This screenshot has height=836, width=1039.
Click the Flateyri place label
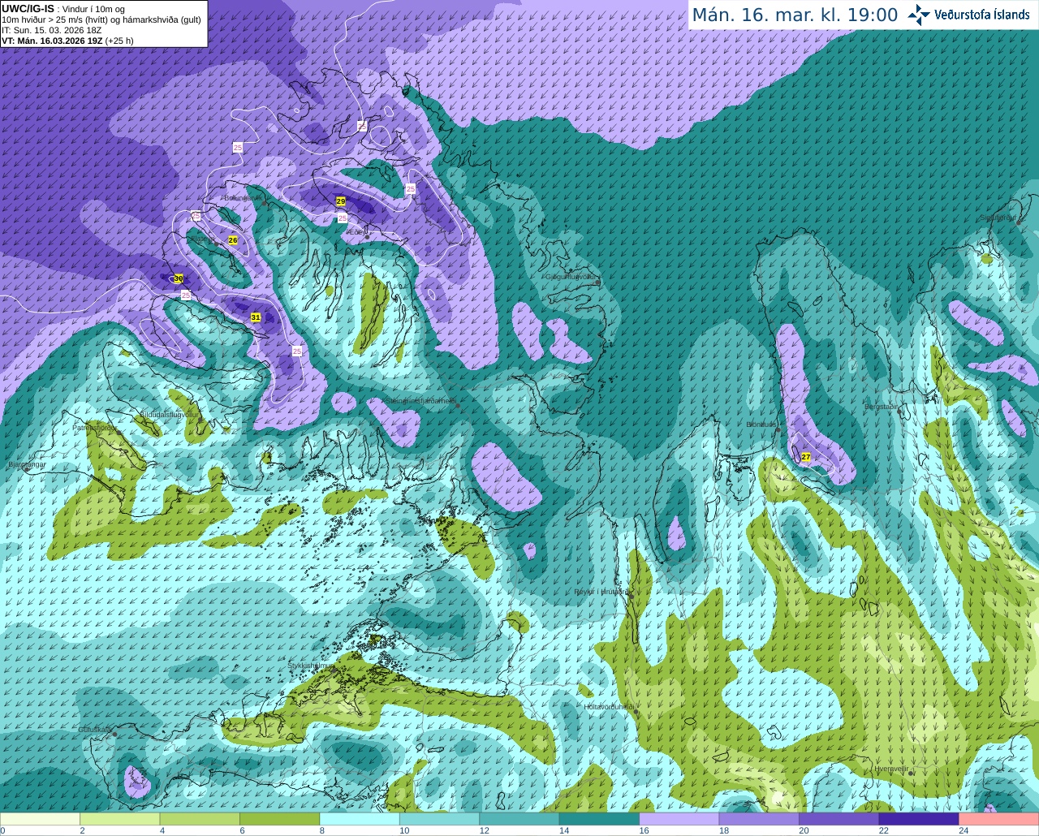[201, 239]
